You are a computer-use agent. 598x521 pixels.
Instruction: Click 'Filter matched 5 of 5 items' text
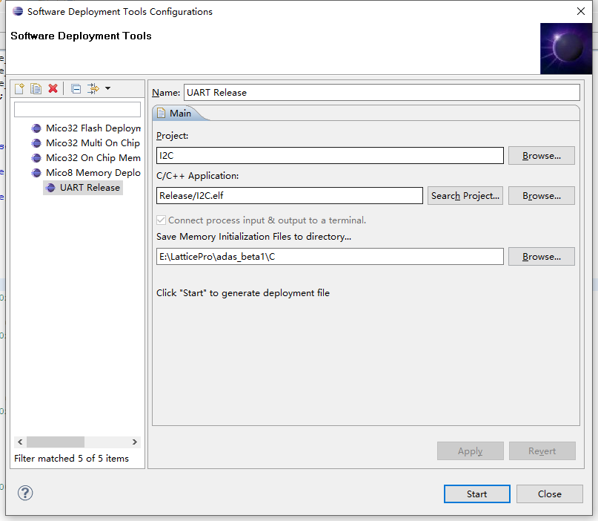[x=71, y=459]
